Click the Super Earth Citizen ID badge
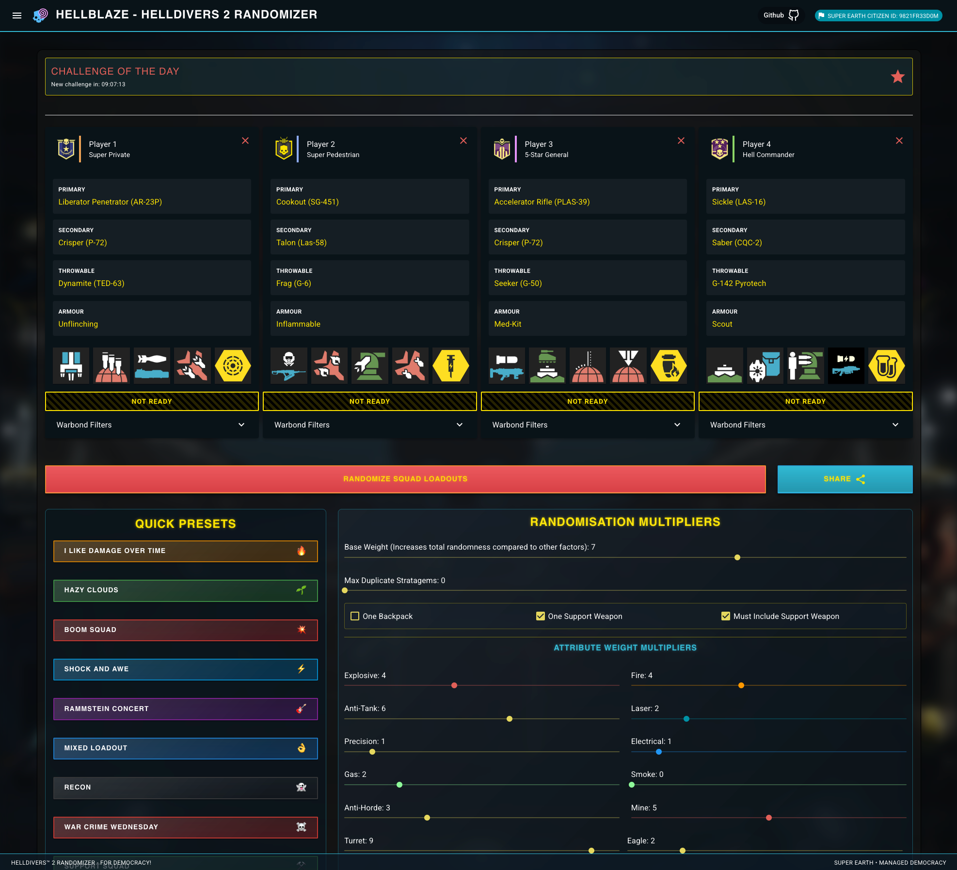Viewport: 957px width, 870px height. tap(878, 16)
